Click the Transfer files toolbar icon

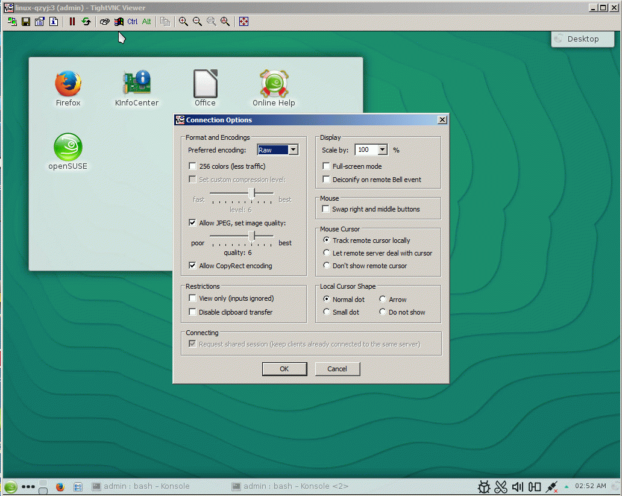tap(165, 22)
